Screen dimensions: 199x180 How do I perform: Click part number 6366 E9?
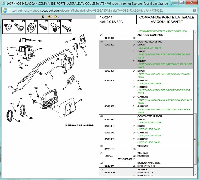coord(109,126)
